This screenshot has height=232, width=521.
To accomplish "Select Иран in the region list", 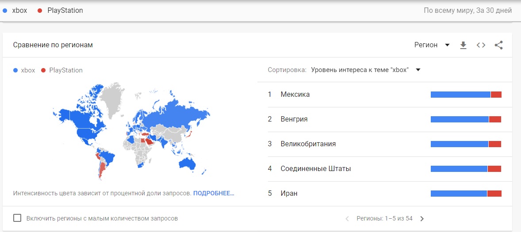I will click(289, 194).
